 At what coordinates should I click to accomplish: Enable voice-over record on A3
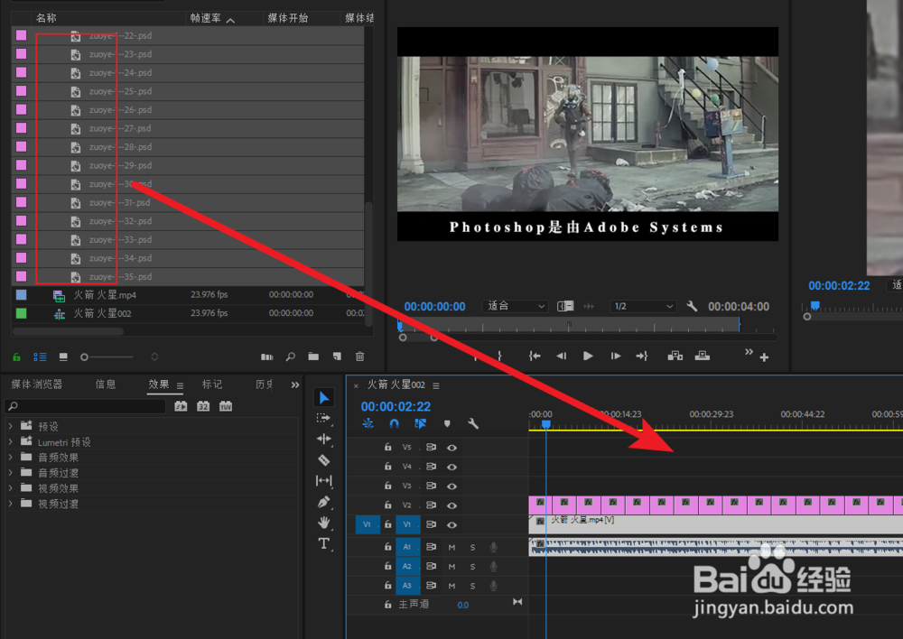point(494,586)
